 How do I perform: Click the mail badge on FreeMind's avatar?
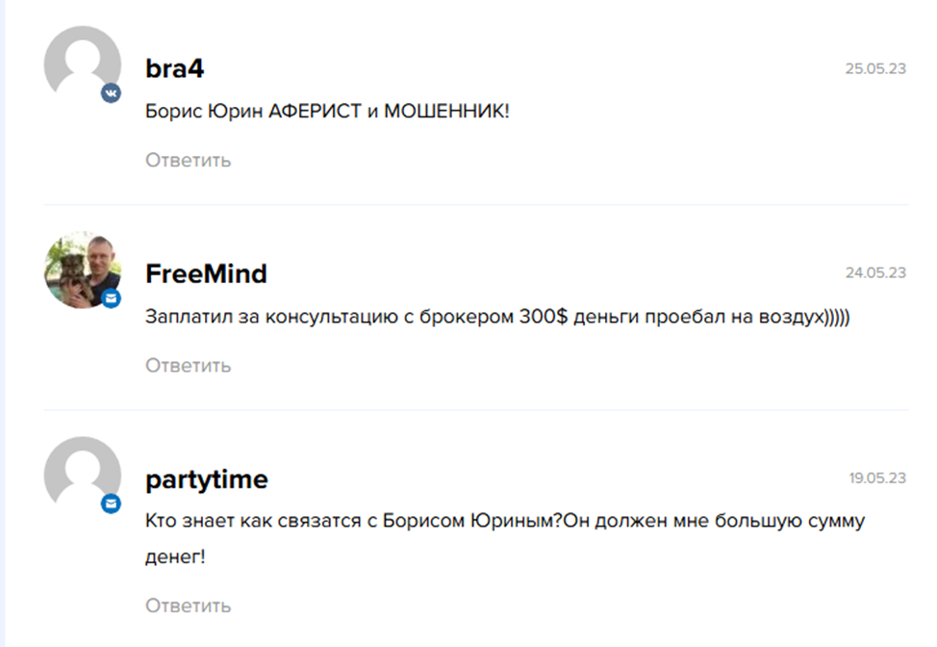click(x=112, y=298)
